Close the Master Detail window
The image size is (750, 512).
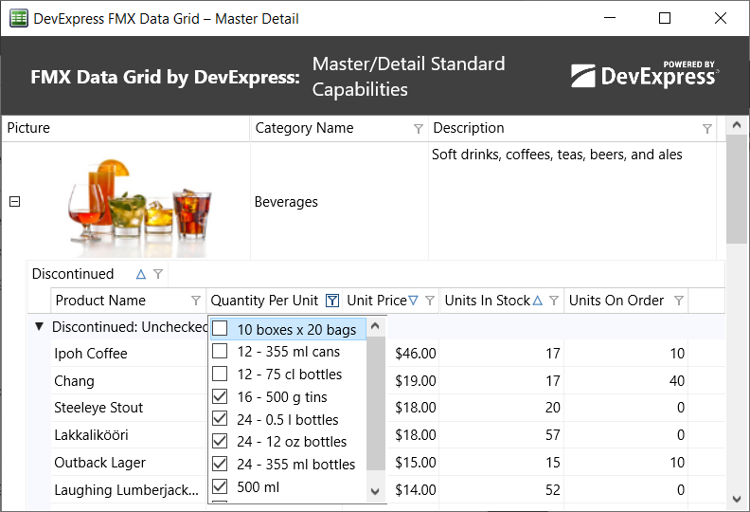click(x=721, y=18)
